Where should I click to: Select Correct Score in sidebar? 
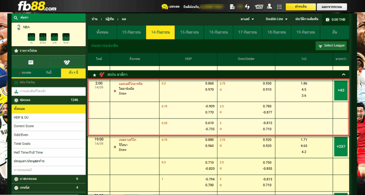[x=48, y=126]
